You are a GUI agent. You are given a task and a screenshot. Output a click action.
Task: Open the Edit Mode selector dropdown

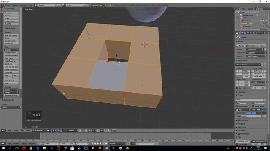tap(39, 130)
